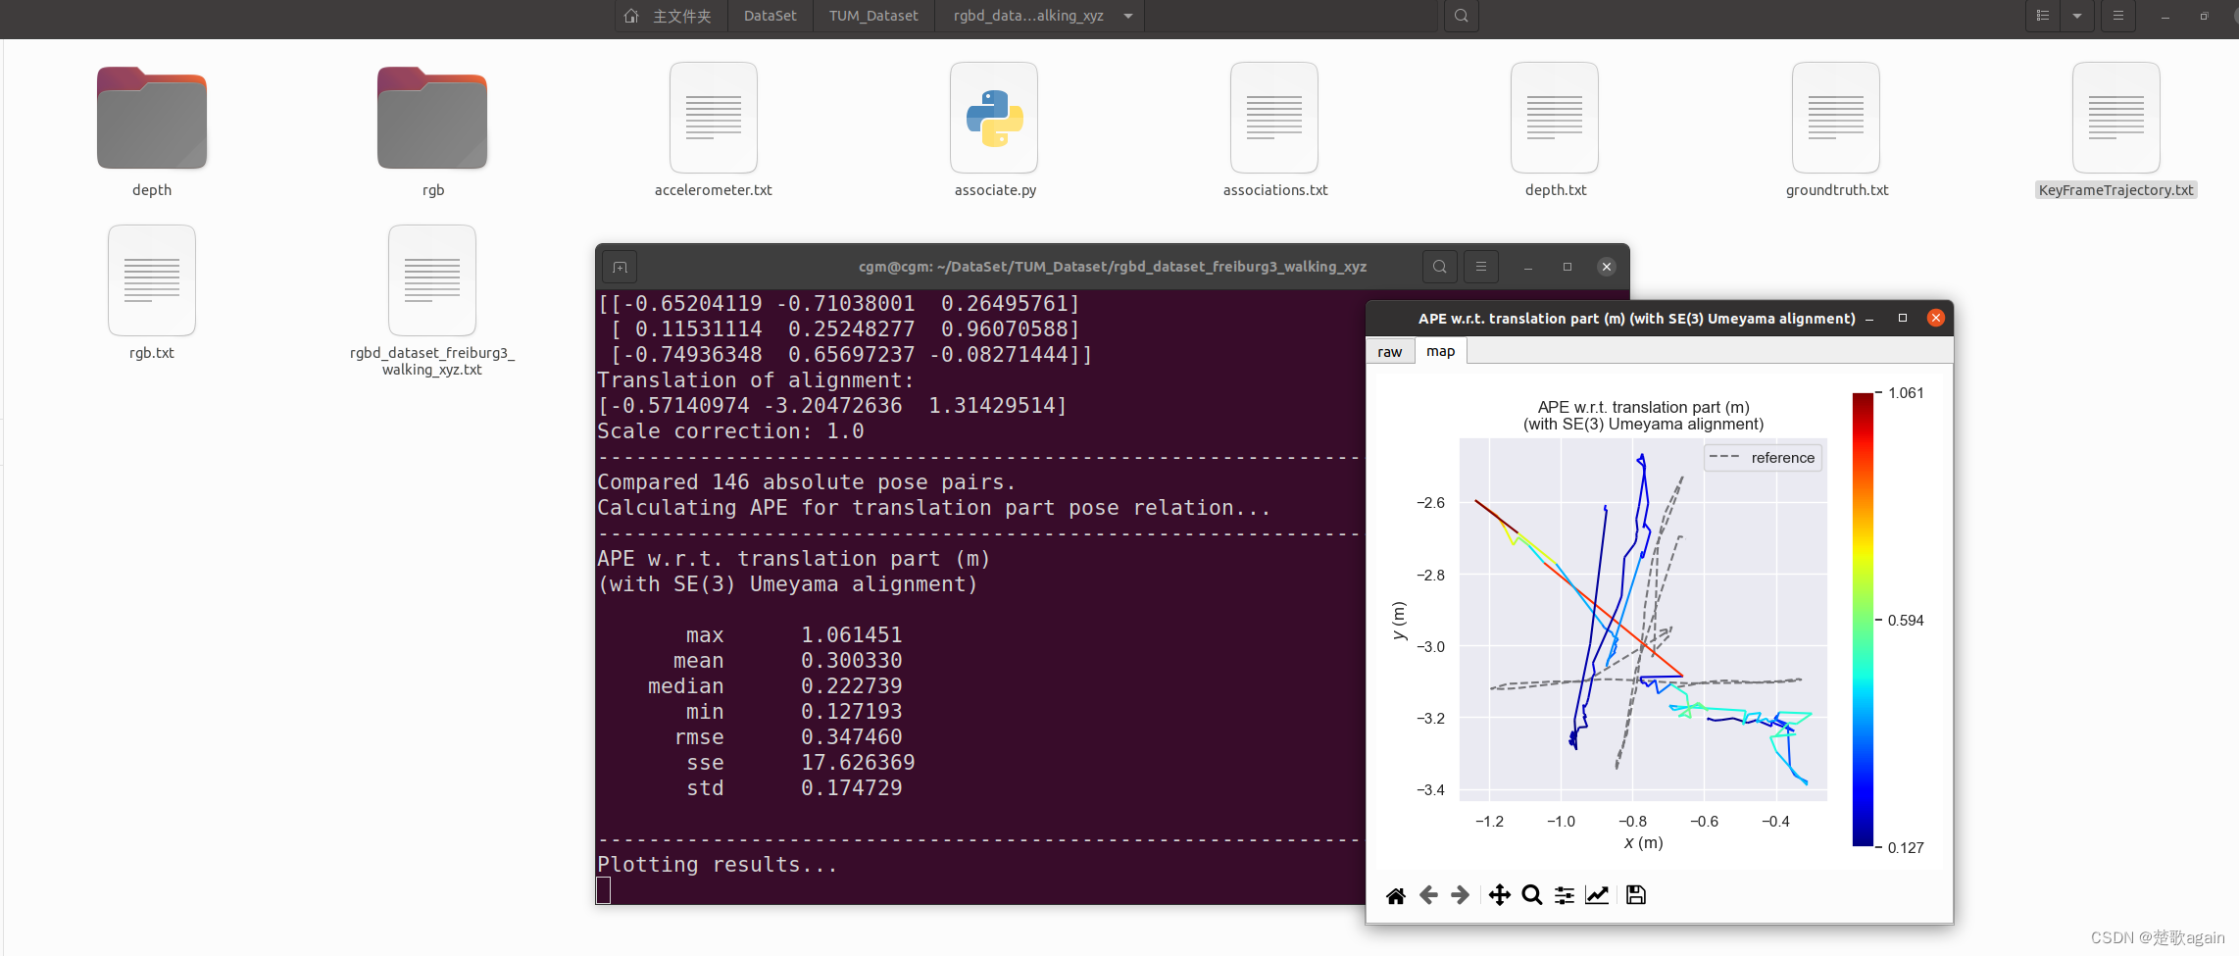This screenshot has width=2239, height=956.
Task: Go to DataSet in path bar
Action: pos(770,16)
